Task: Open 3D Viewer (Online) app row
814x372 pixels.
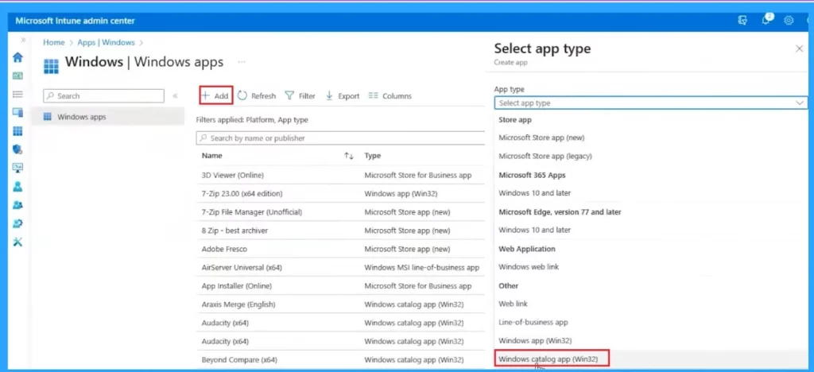Action: pos(233,175)
